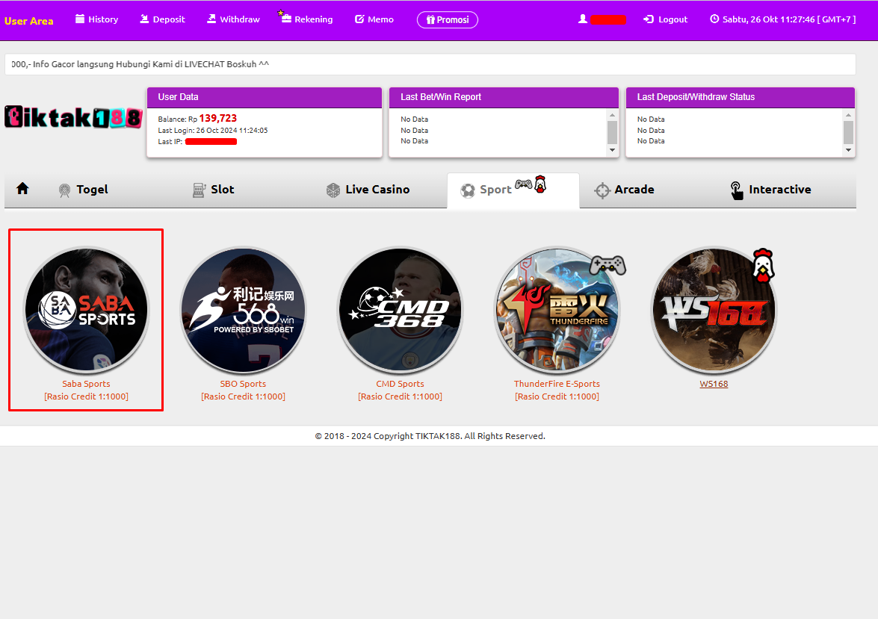Viewport: 878px width, 619px height.
Task: Click the Withdraw icon
Action: (211, 19)
